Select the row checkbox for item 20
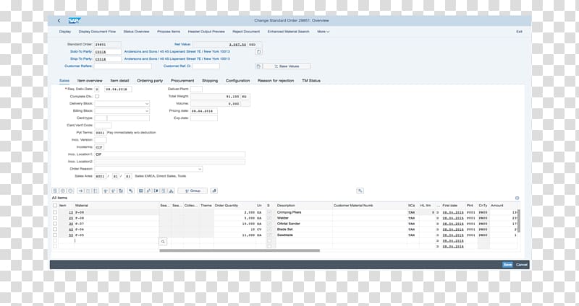The height and width of the screenshot is (306, 579). 55,218
